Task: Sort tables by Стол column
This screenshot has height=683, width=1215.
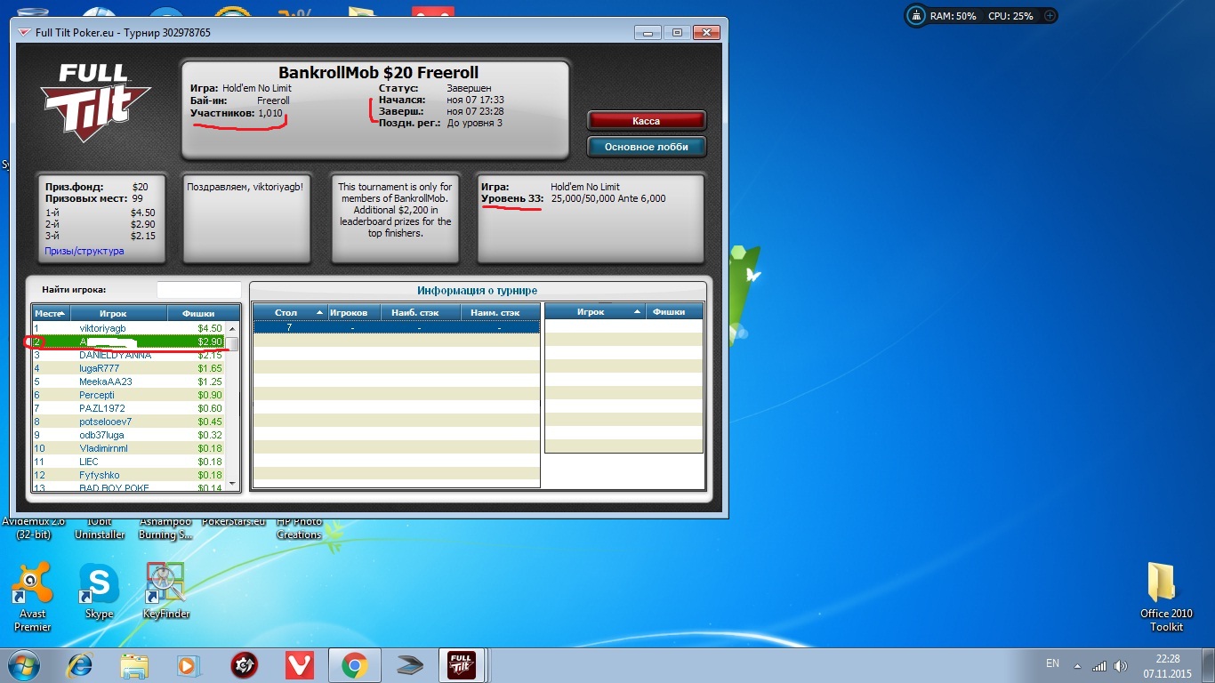Action: 290,312
